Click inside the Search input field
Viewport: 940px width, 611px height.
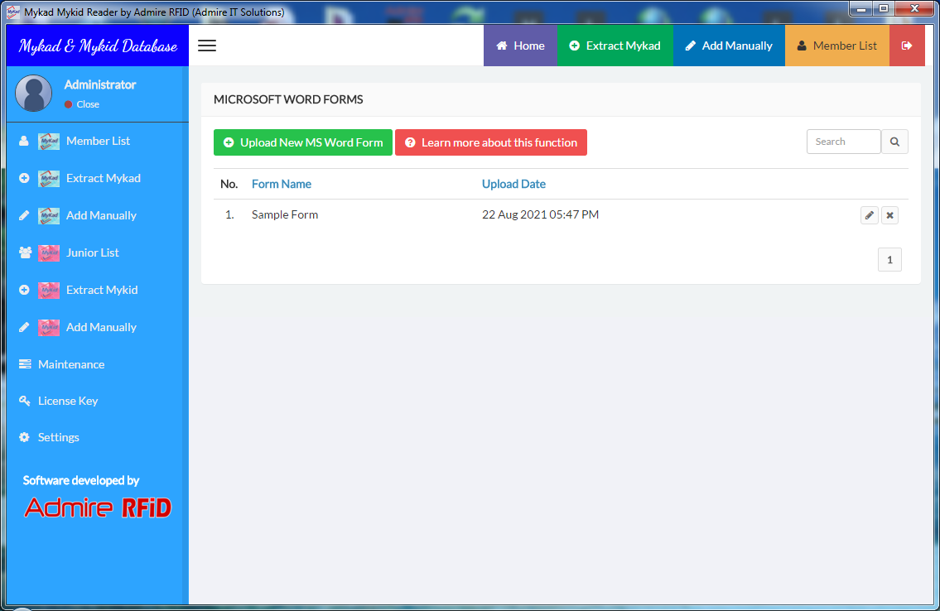[843, 142]
